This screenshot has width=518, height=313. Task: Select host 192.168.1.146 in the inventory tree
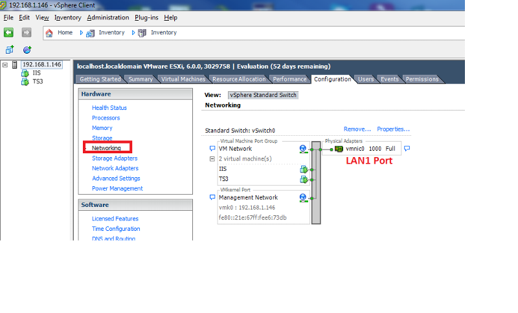pos(41,65)
